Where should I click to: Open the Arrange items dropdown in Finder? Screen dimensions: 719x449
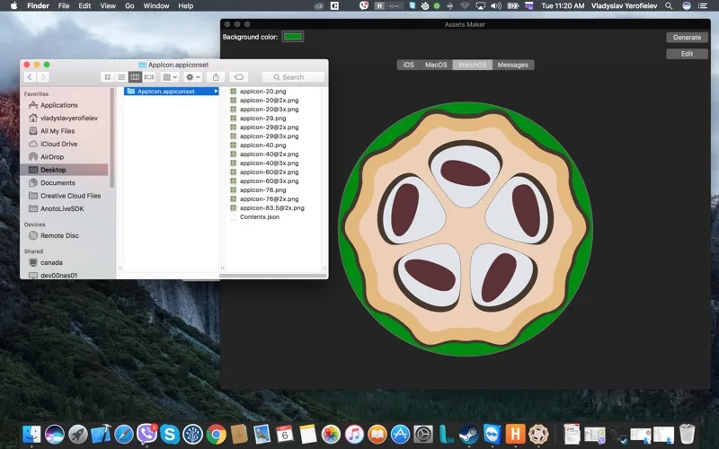tap(170, 77)
